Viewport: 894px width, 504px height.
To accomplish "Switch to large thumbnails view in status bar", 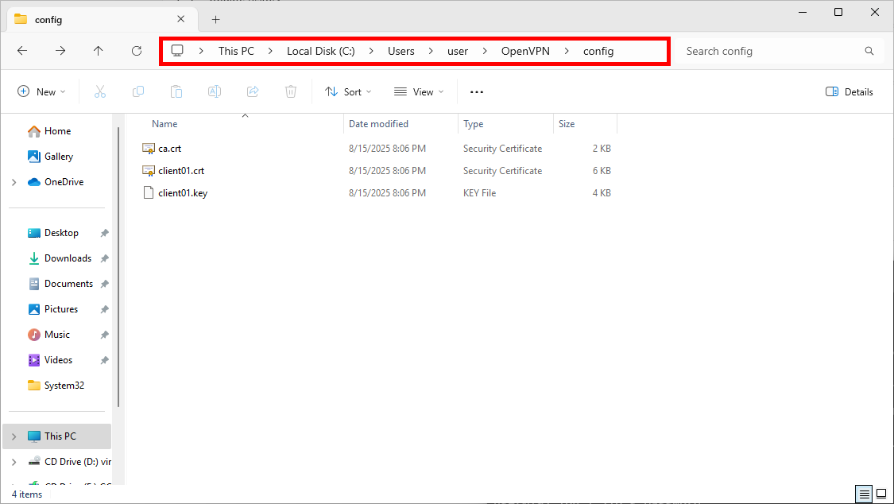I will [880, 494].
